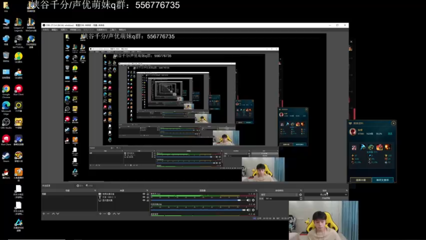Open scene transition properties gear
Screen dimensions: 426x240
300,195
